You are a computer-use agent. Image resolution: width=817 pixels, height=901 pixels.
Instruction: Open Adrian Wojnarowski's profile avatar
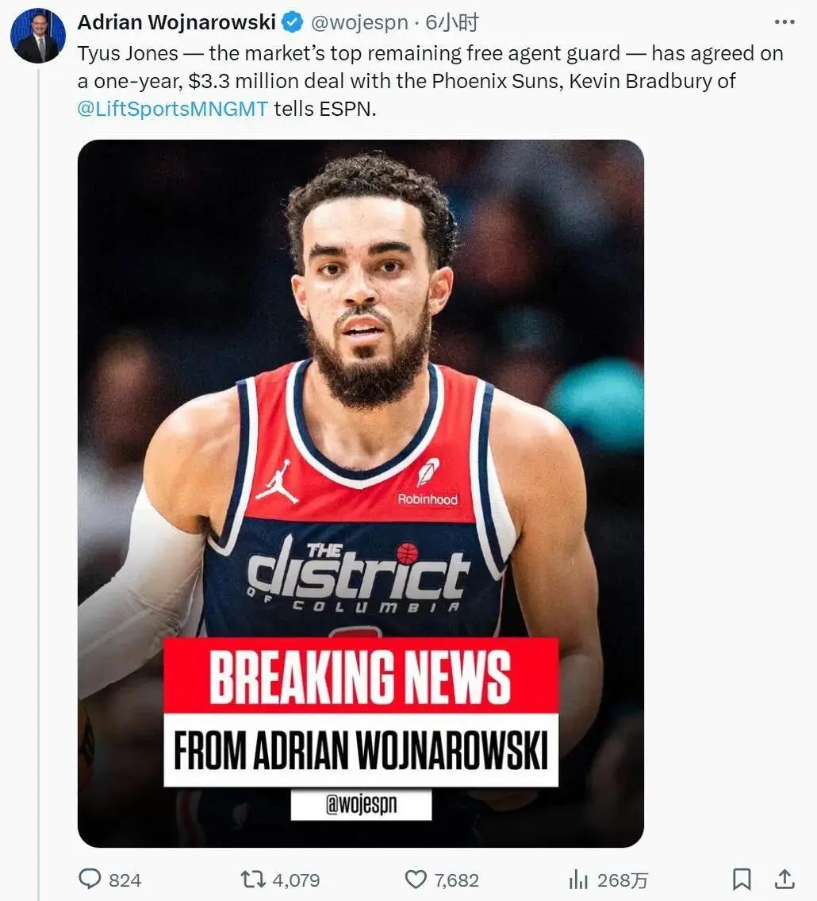click(38, 36)
